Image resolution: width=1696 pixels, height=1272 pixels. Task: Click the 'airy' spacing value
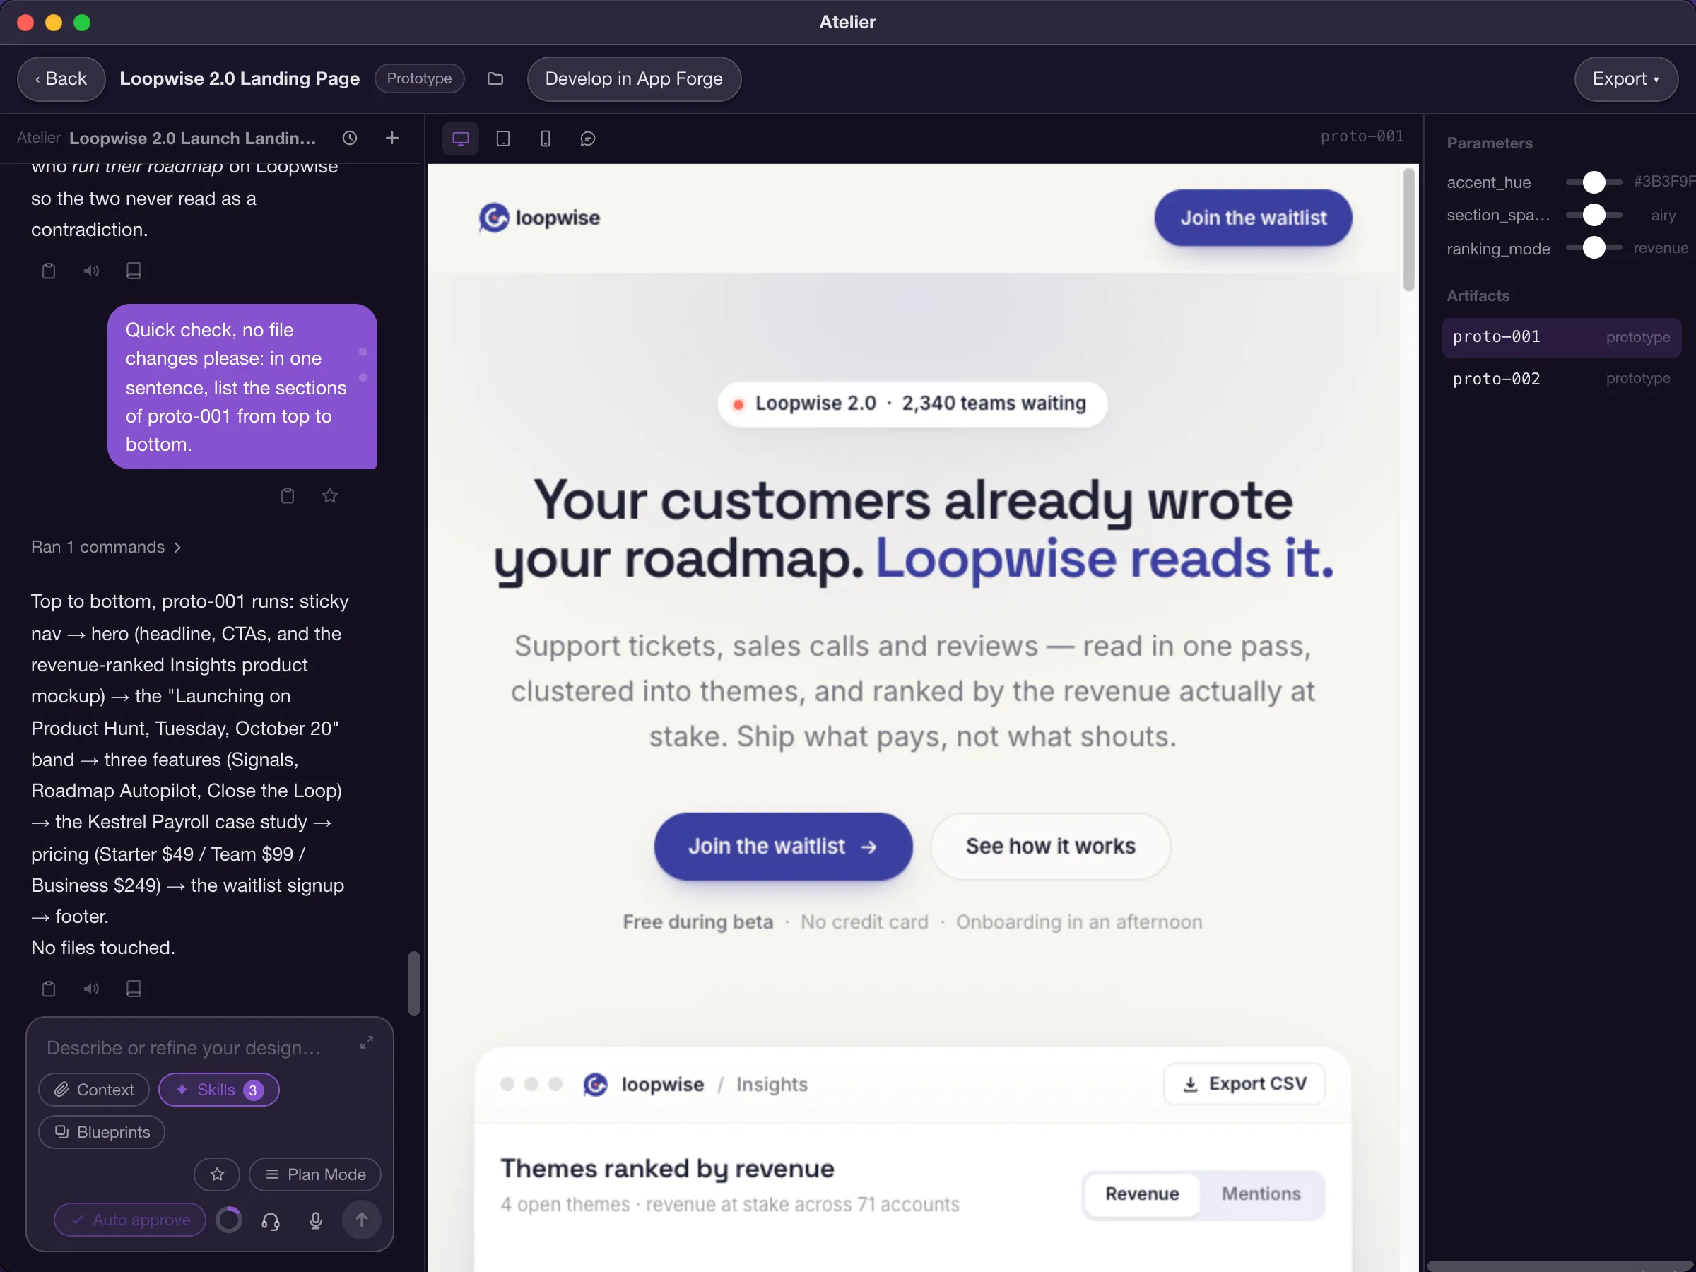(x=1663, y=216)
